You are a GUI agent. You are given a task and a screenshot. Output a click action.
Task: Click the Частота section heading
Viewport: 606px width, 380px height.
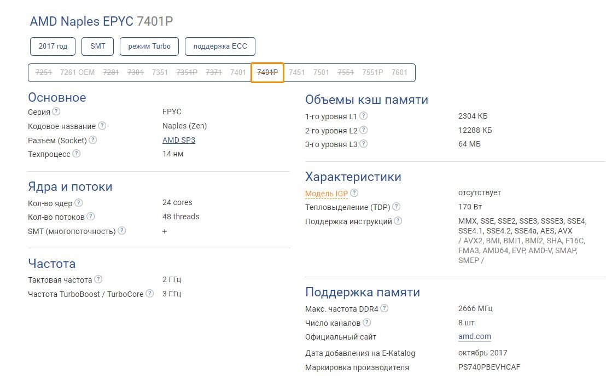coord(52,264)
